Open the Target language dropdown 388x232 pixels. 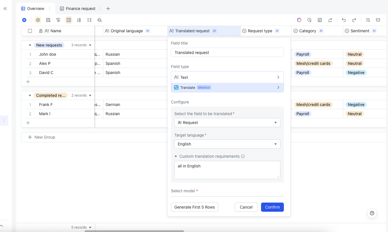pos(227,144)
